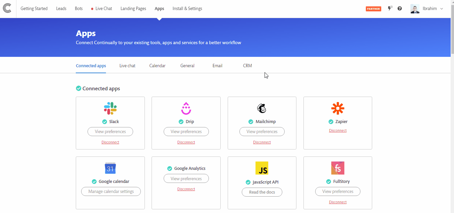
Task: Open Install & Settings menu
Action: point(187,9)
